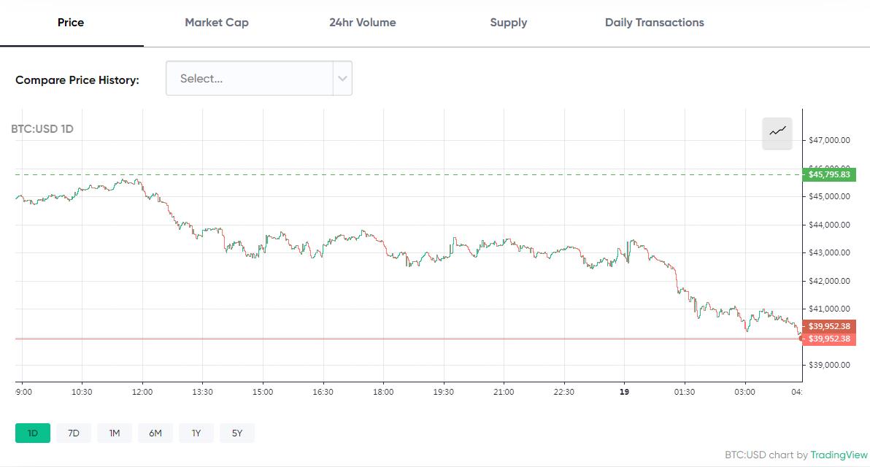
Task: View six months with the 6M button
Action: point(155,433)
